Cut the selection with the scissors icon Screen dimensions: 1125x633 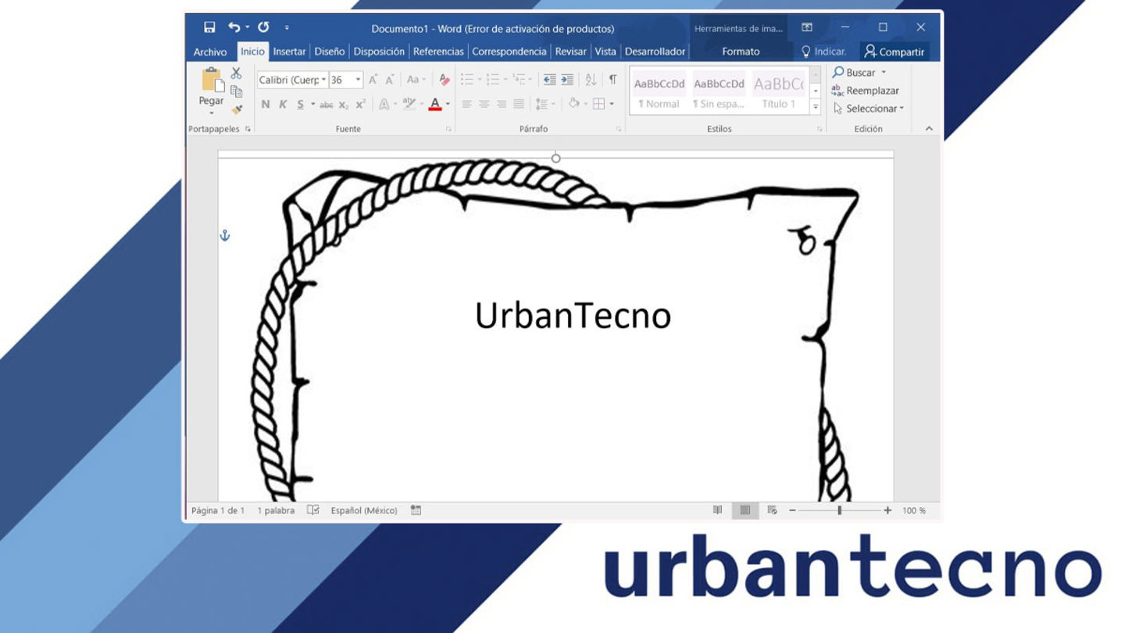pyautogui.click(x=236, y=73)
